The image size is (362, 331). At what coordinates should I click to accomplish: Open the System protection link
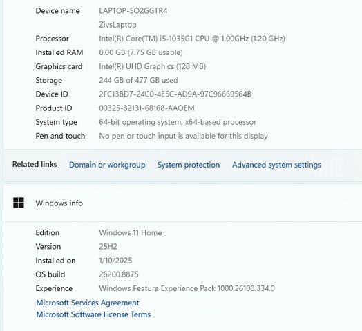point(189,165)
